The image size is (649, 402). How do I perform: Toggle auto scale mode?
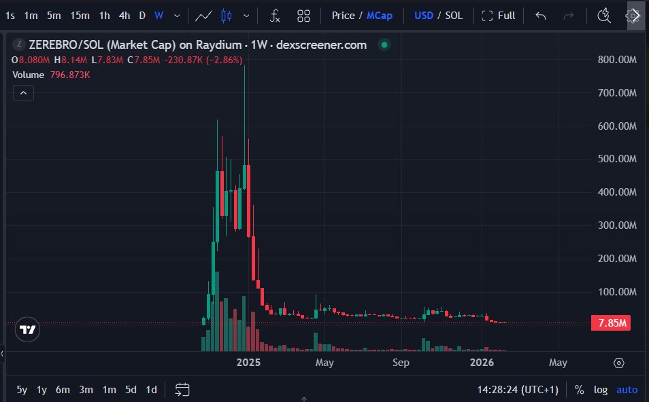pyautogui.click(x=627, y=390)
